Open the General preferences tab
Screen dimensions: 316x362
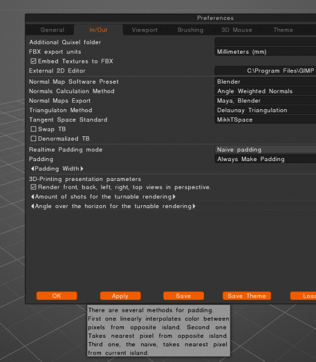coord(52,30)
